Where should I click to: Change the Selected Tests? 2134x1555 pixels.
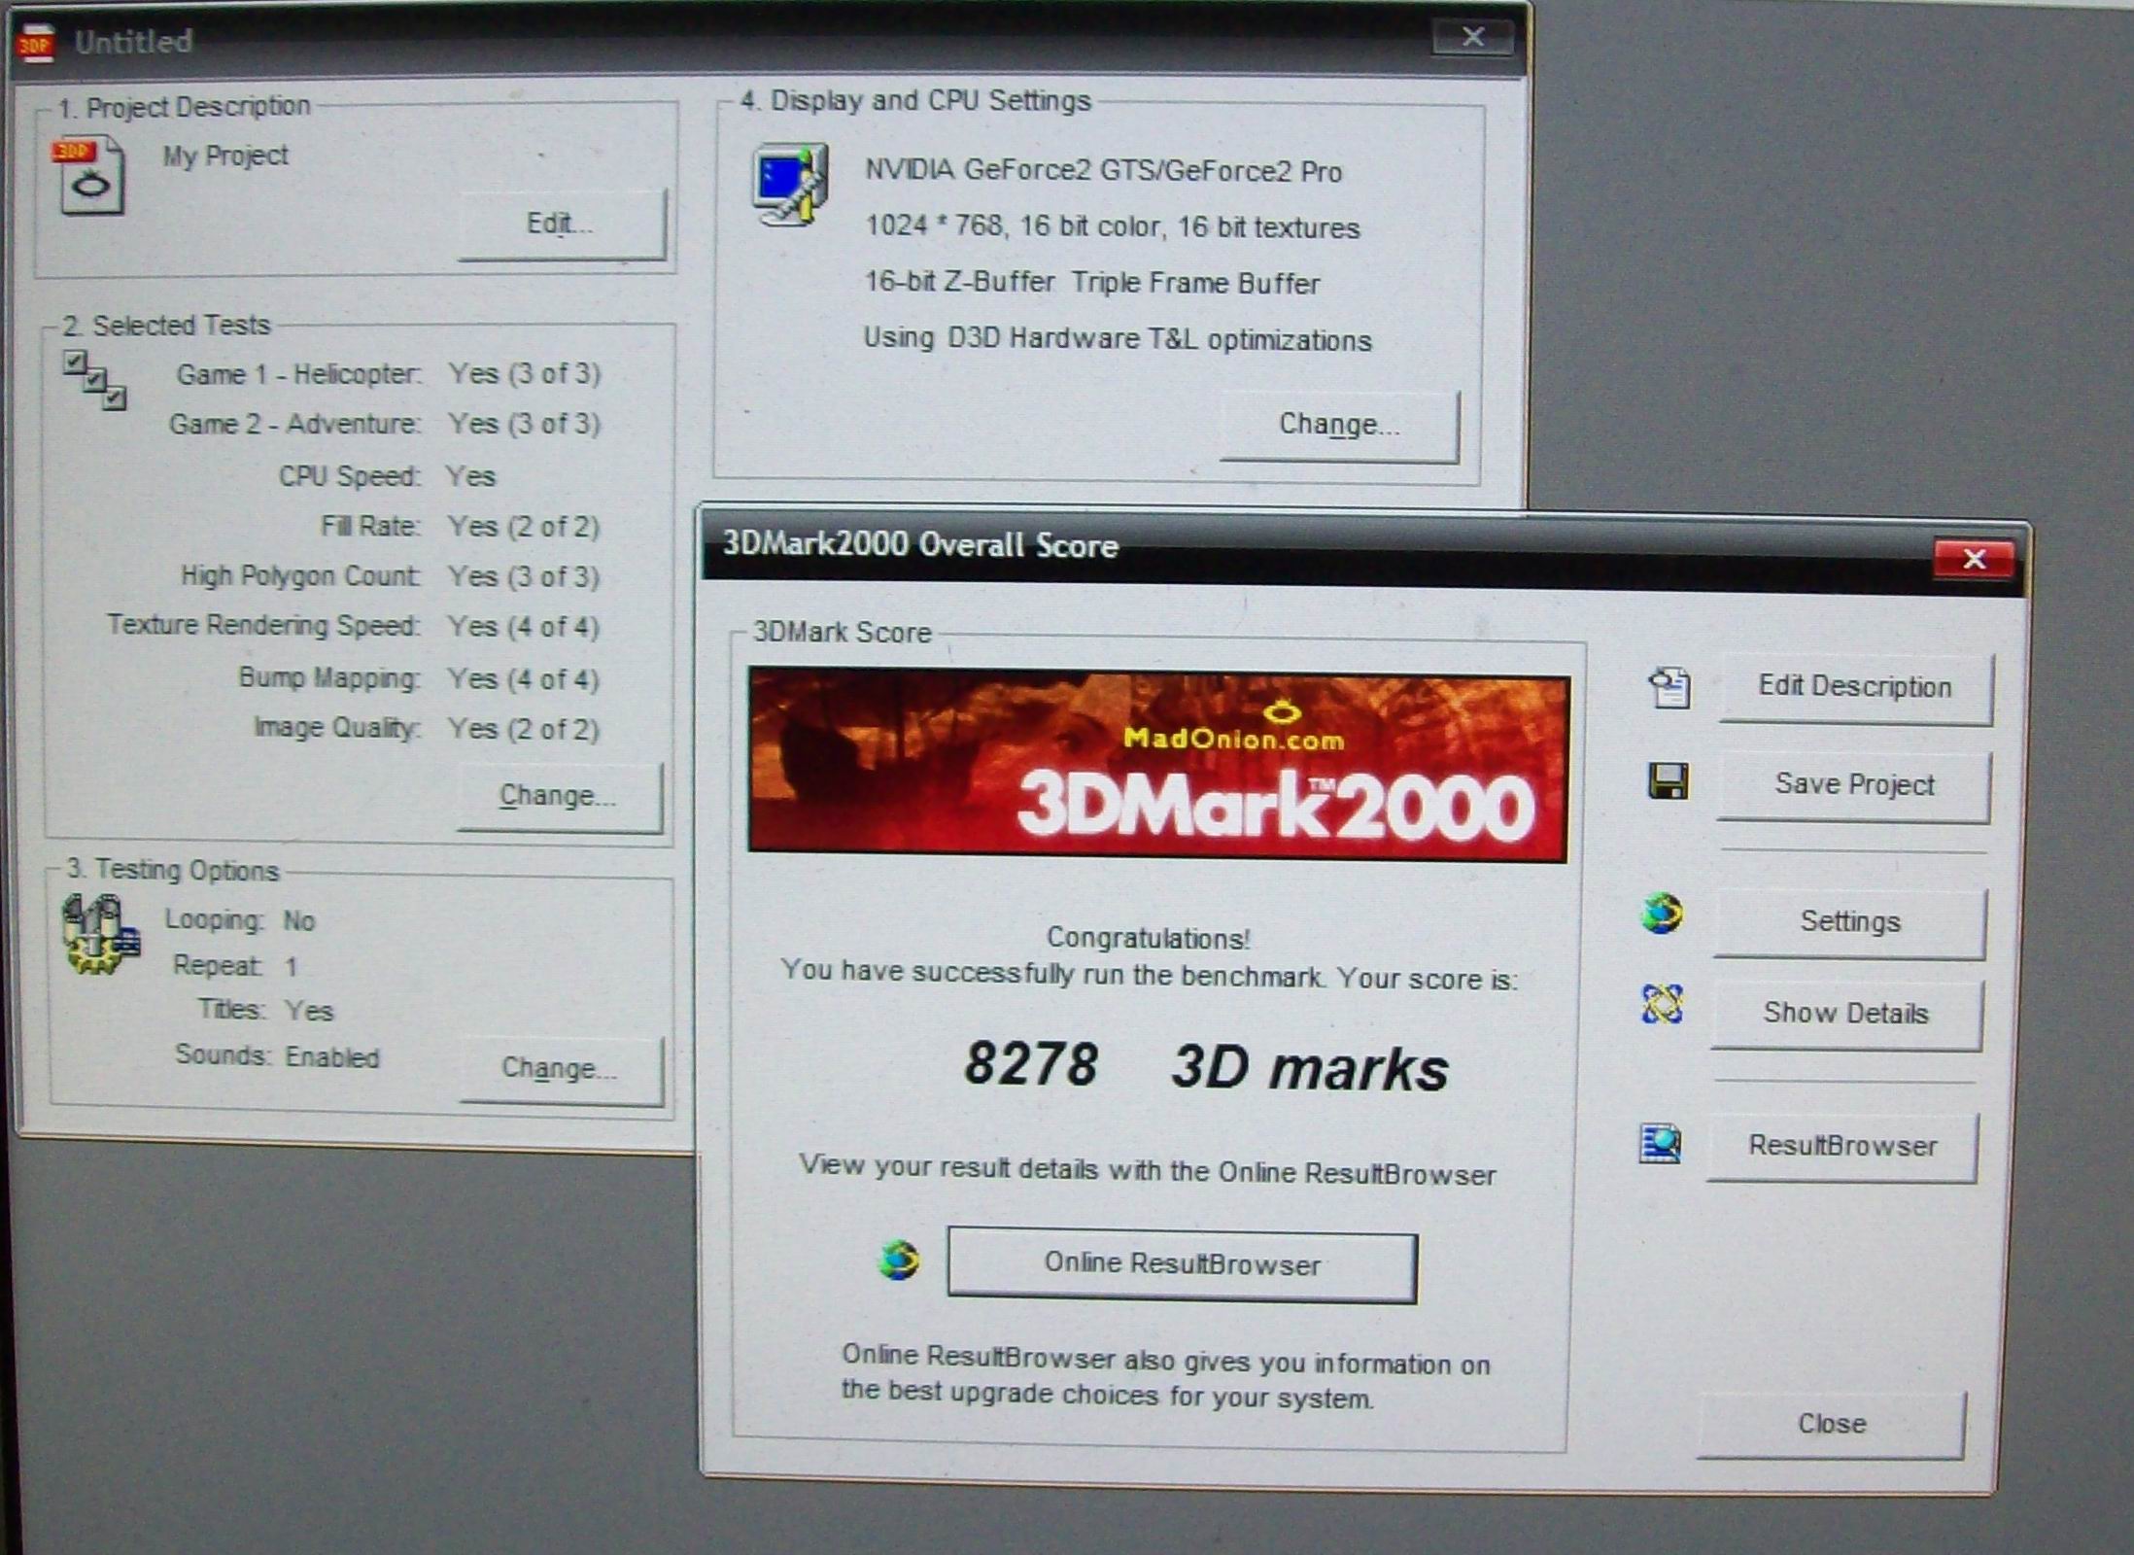point(559,796)
